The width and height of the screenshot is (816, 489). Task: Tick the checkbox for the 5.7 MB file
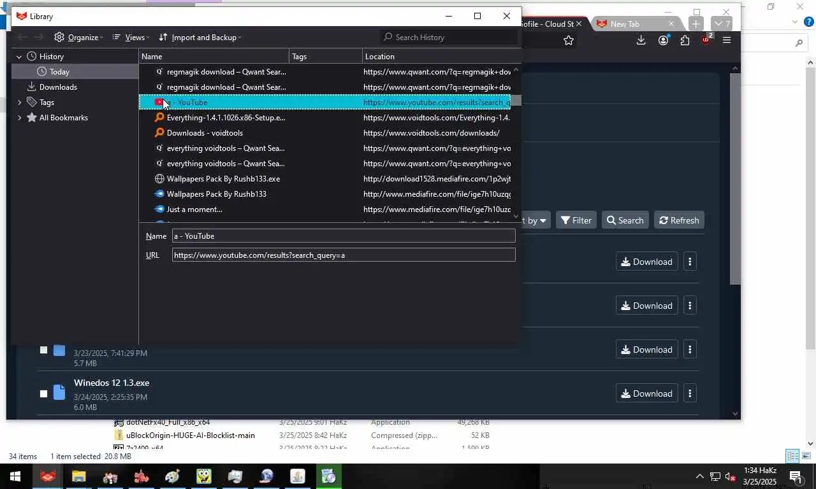point(43,350)
